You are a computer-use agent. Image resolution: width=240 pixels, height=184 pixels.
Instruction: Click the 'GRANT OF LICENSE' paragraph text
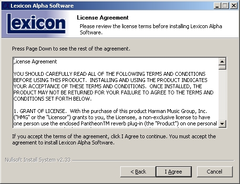pyautogui.click(x=115, y=117)
